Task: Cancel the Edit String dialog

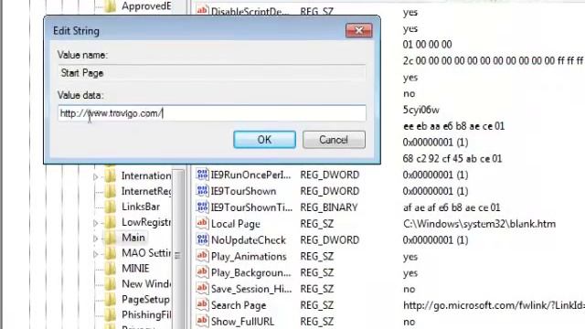Action: click(x=334, y=140)
